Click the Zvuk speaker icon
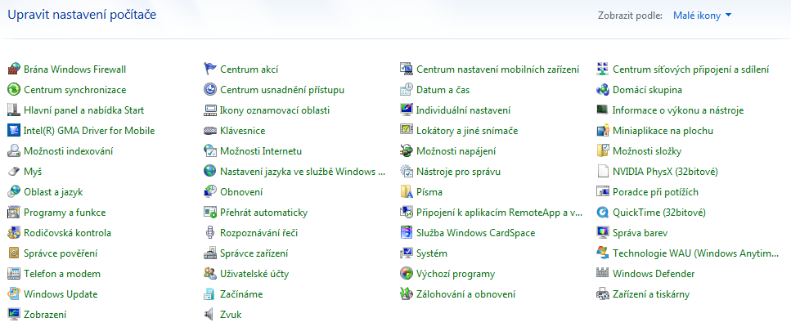 pyautogui.click(x=210, y=314)
